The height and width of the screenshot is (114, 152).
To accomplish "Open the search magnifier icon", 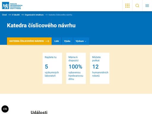I will pyautogui.click(x=137, y=6).
